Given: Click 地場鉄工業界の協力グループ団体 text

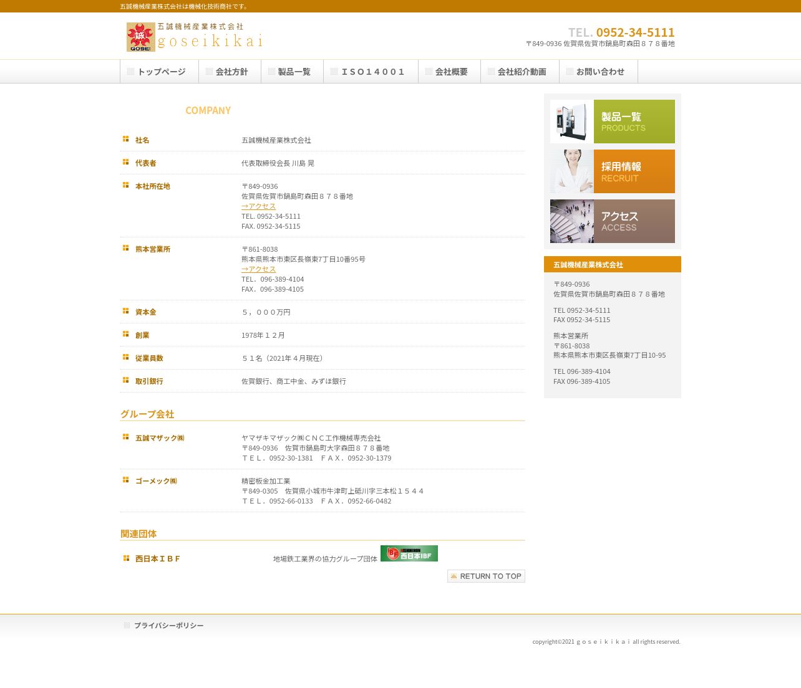Looking at the screenshot, I should (x=325, y=559).
